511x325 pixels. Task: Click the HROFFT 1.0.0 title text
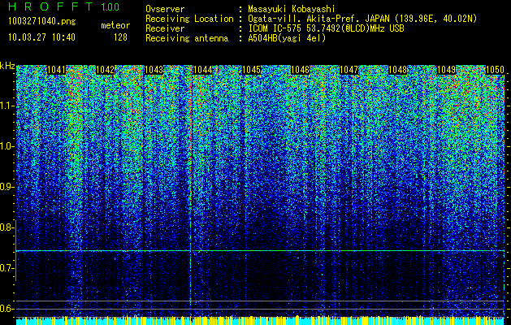click(64, 6)
